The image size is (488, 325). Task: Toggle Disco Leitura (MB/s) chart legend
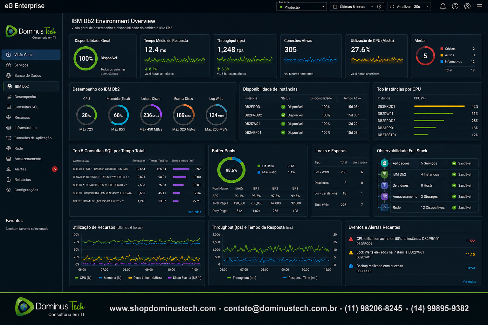(x=145, y=278)
